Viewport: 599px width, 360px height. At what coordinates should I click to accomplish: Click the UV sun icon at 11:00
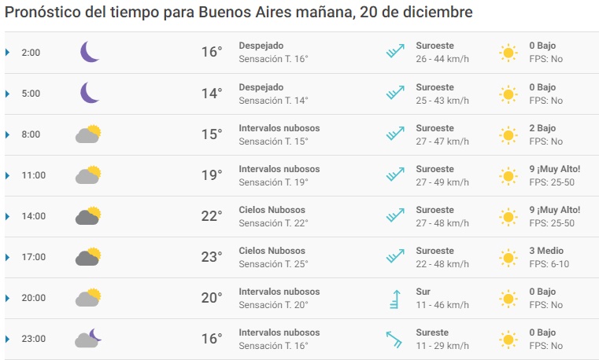tap(508, 175)
